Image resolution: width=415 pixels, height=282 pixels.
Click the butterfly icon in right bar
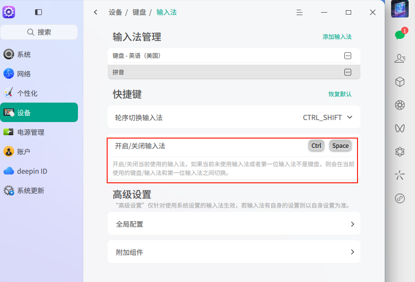(399, 128)
